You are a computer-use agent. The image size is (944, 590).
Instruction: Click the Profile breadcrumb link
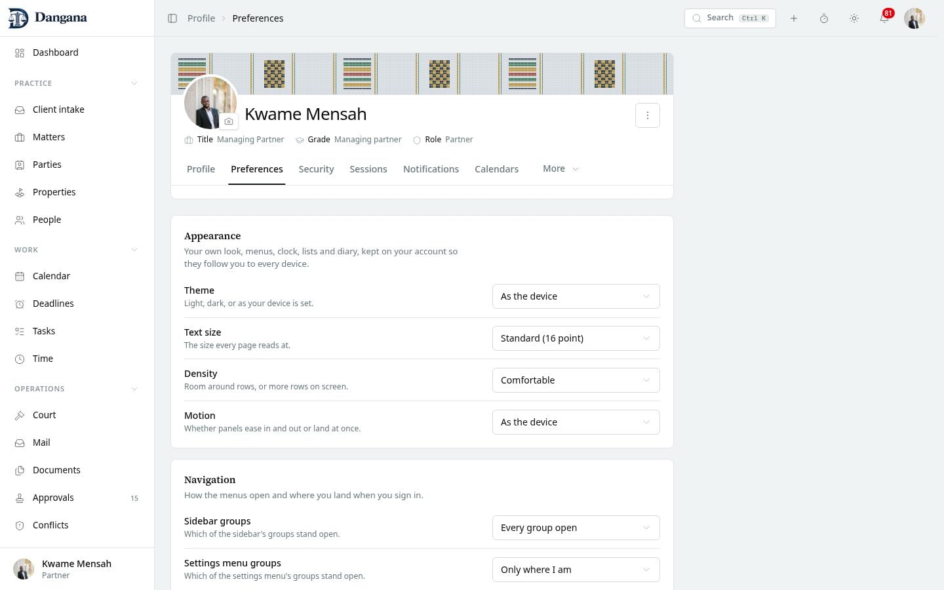pos(201,18)
